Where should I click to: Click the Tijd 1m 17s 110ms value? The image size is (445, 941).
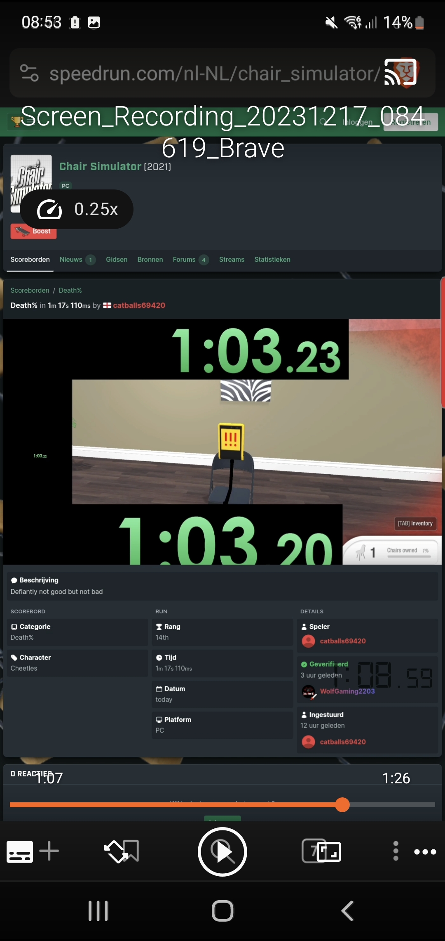point(173,668)
